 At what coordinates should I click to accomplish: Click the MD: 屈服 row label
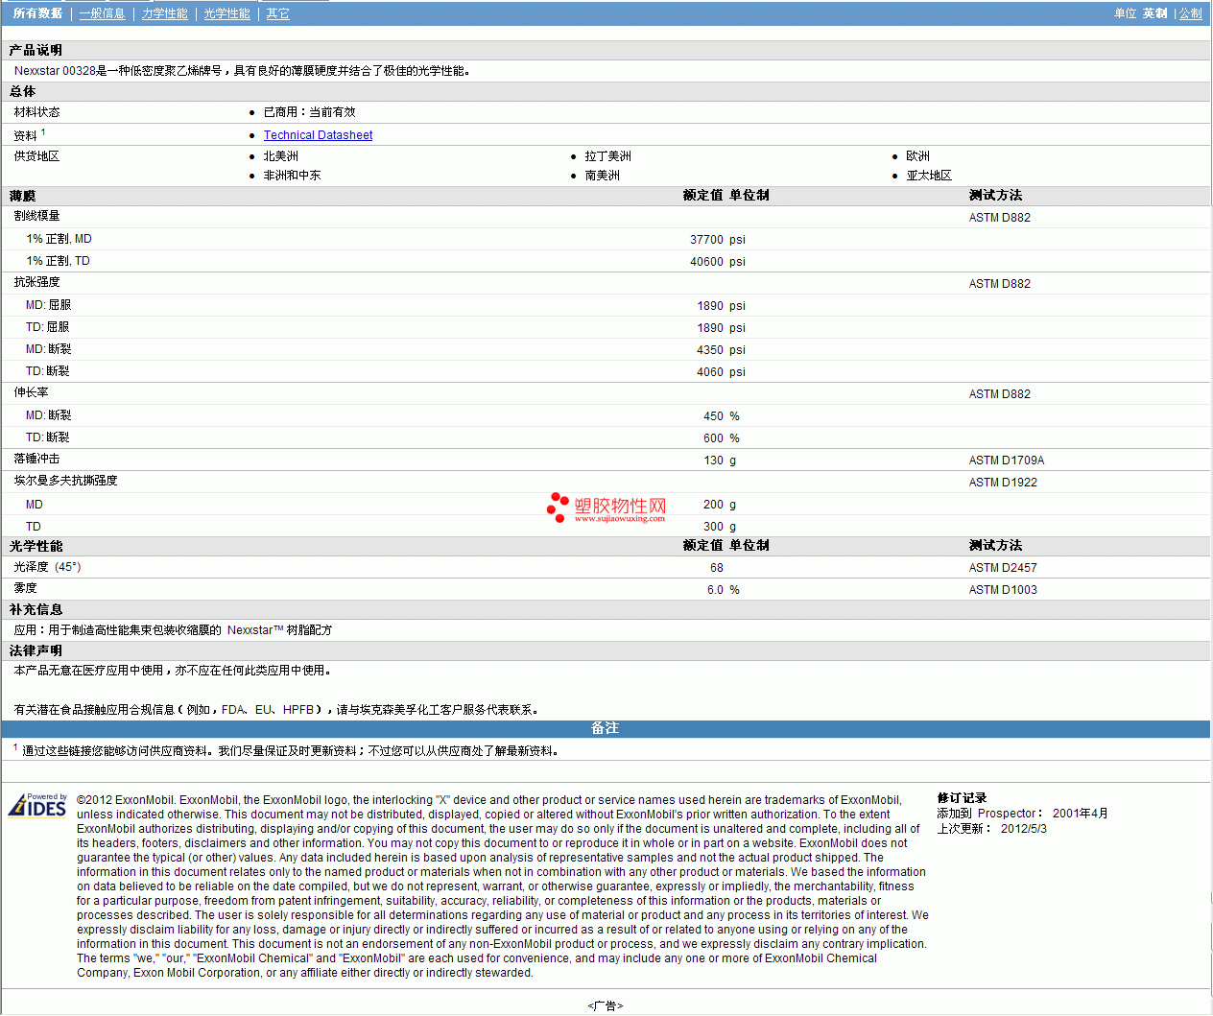[x=49, y=305]
